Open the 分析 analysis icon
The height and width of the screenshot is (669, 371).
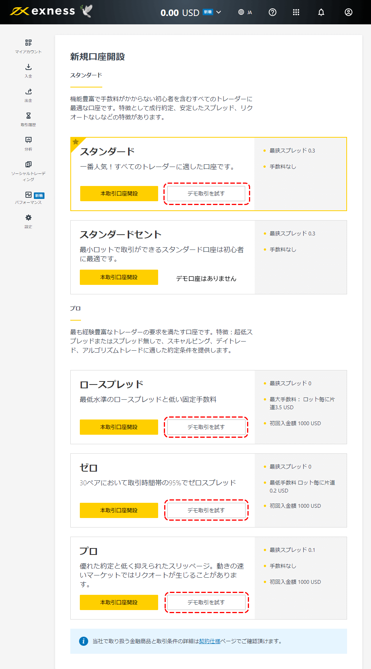(x=29, y=140)
